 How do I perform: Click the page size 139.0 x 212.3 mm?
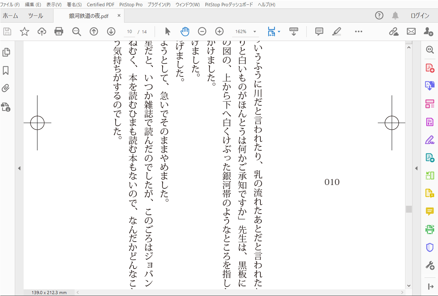click(x=49, y=293)
